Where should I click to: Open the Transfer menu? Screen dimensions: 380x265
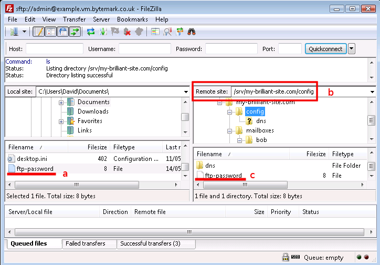74,19
